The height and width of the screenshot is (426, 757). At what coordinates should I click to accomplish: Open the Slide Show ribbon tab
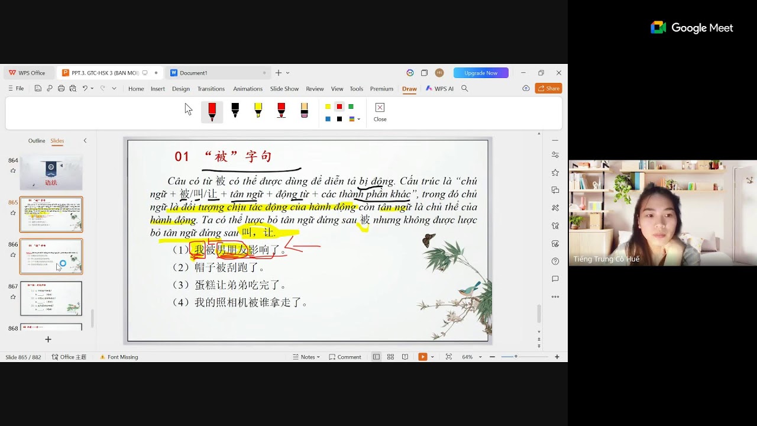tap(284, 89)
